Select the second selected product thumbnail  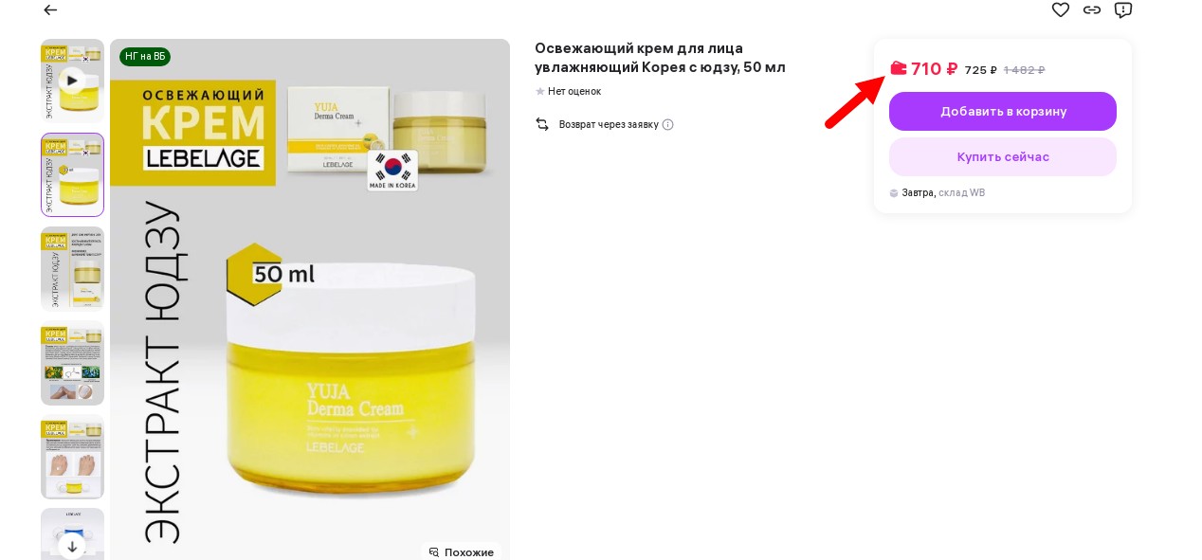72,174
